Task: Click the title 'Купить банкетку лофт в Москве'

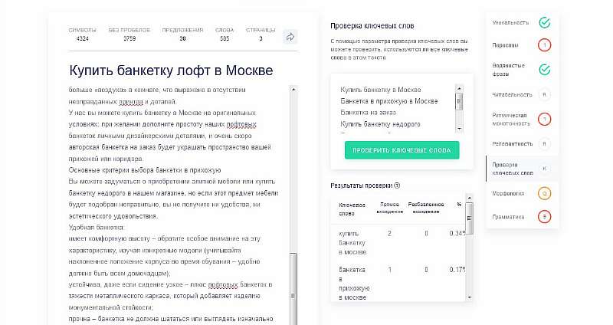Action: pyautogui.click(x=171, y=71)
